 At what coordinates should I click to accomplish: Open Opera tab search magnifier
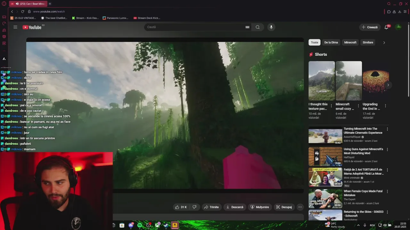(x=389, y=4)
